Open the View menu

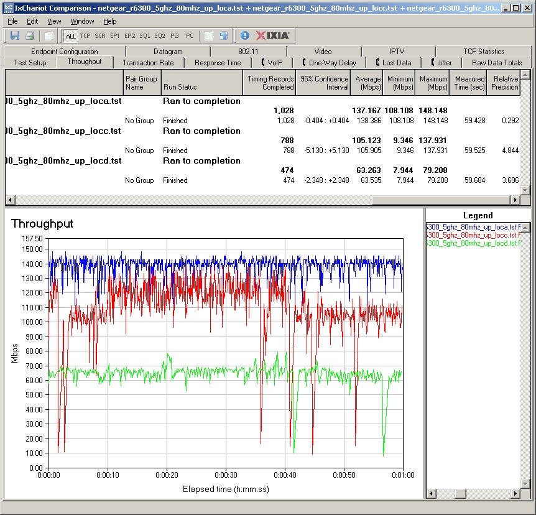point(54,21)
